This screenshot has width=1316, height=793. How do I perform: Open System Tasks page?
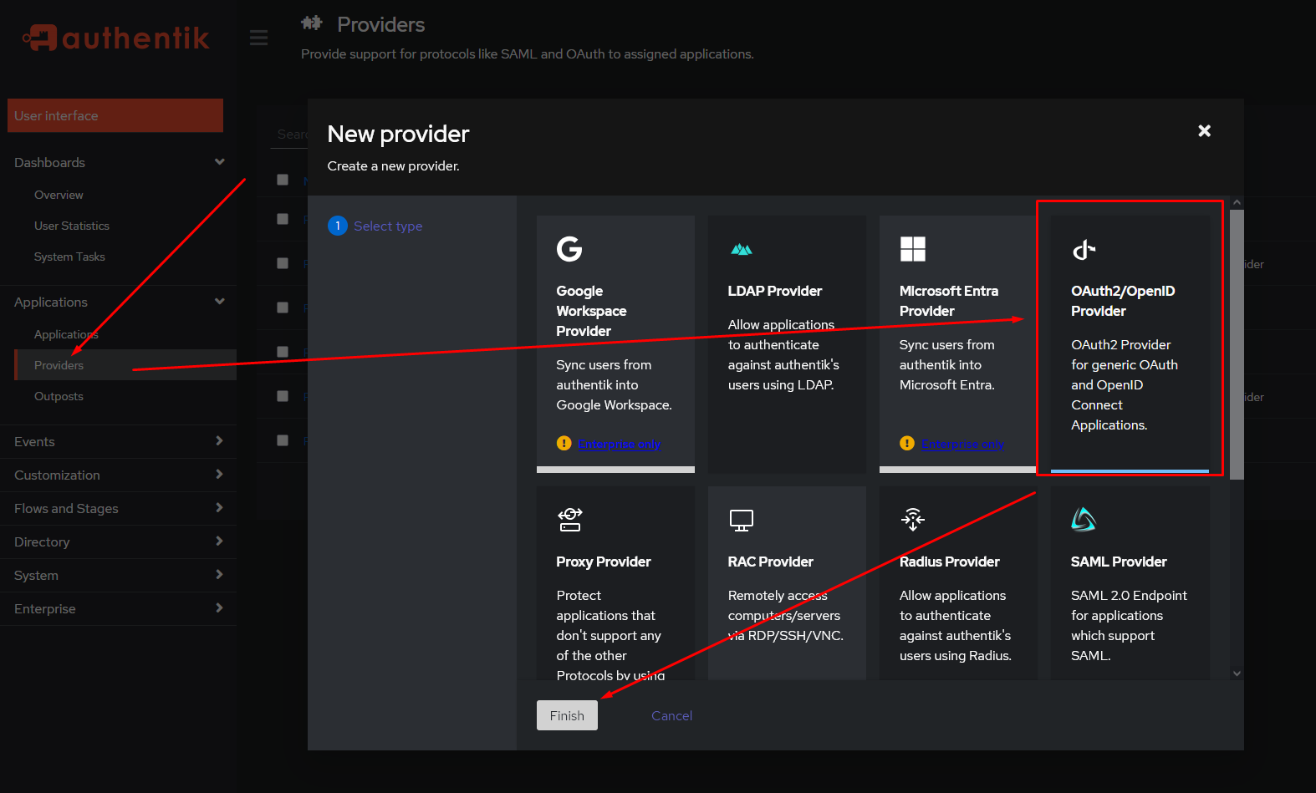69,257
